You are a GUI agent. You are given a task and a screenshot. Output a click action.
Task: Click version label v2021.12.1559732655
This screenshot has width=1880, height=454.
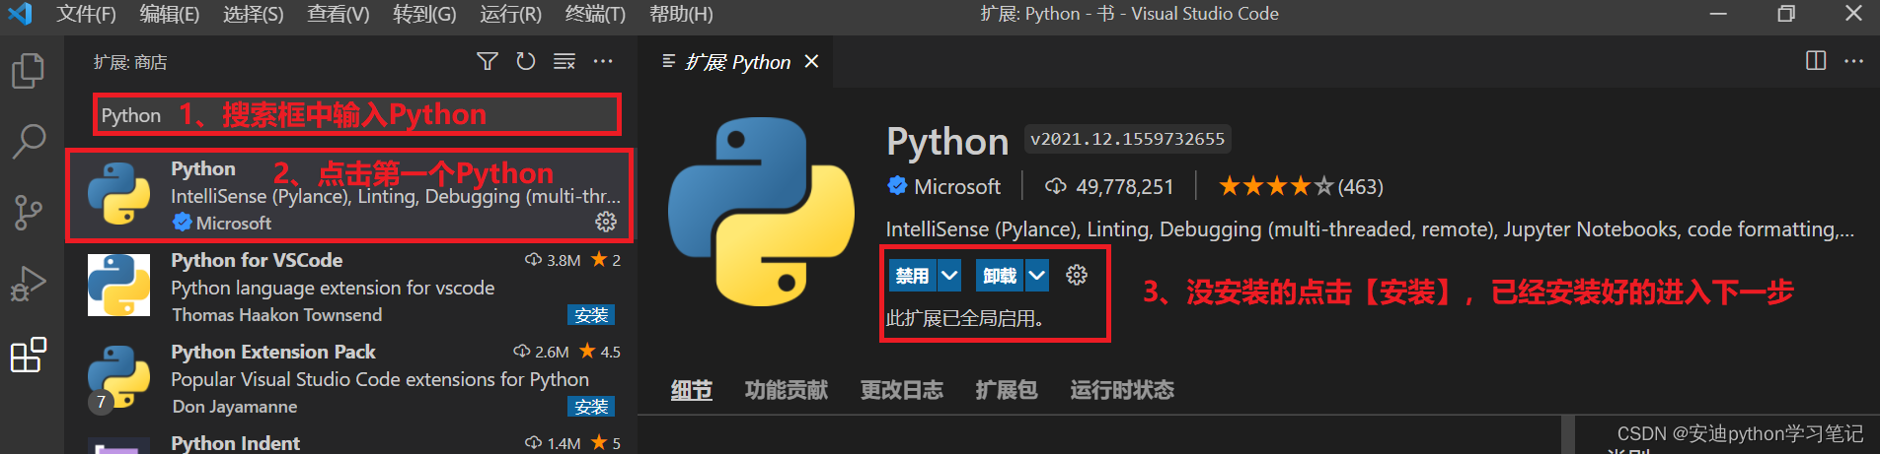1127,139
